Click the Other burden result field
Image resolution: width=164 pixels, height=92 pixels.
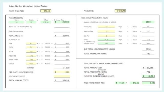(x=62, y=64)
